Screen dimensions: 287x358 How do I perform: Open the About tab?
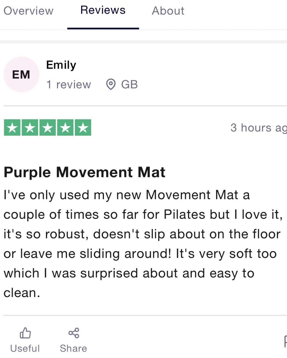(168, 11)
